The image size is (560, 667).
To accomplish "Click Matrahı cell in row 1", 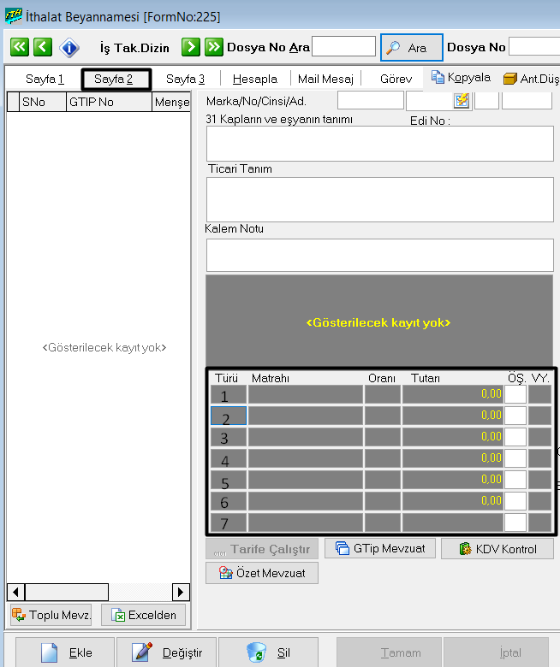I will click(x=306, y=394).
